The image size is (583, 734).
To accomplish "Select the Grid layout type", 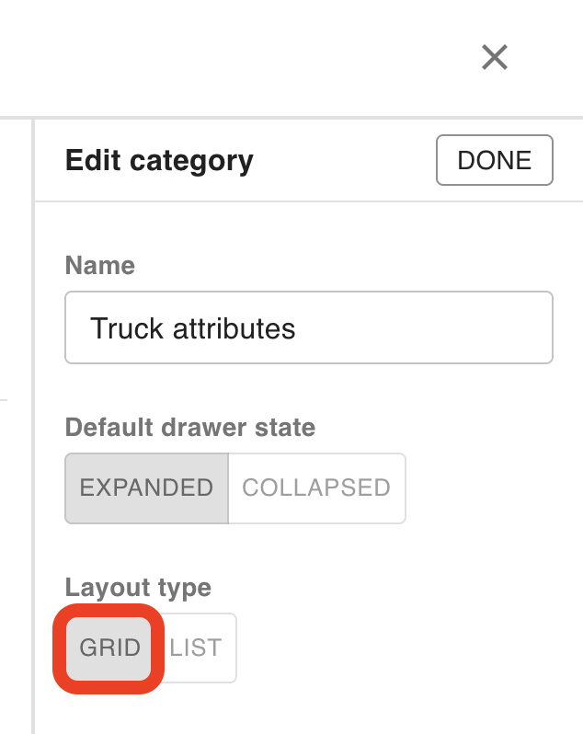I will 110,648.
